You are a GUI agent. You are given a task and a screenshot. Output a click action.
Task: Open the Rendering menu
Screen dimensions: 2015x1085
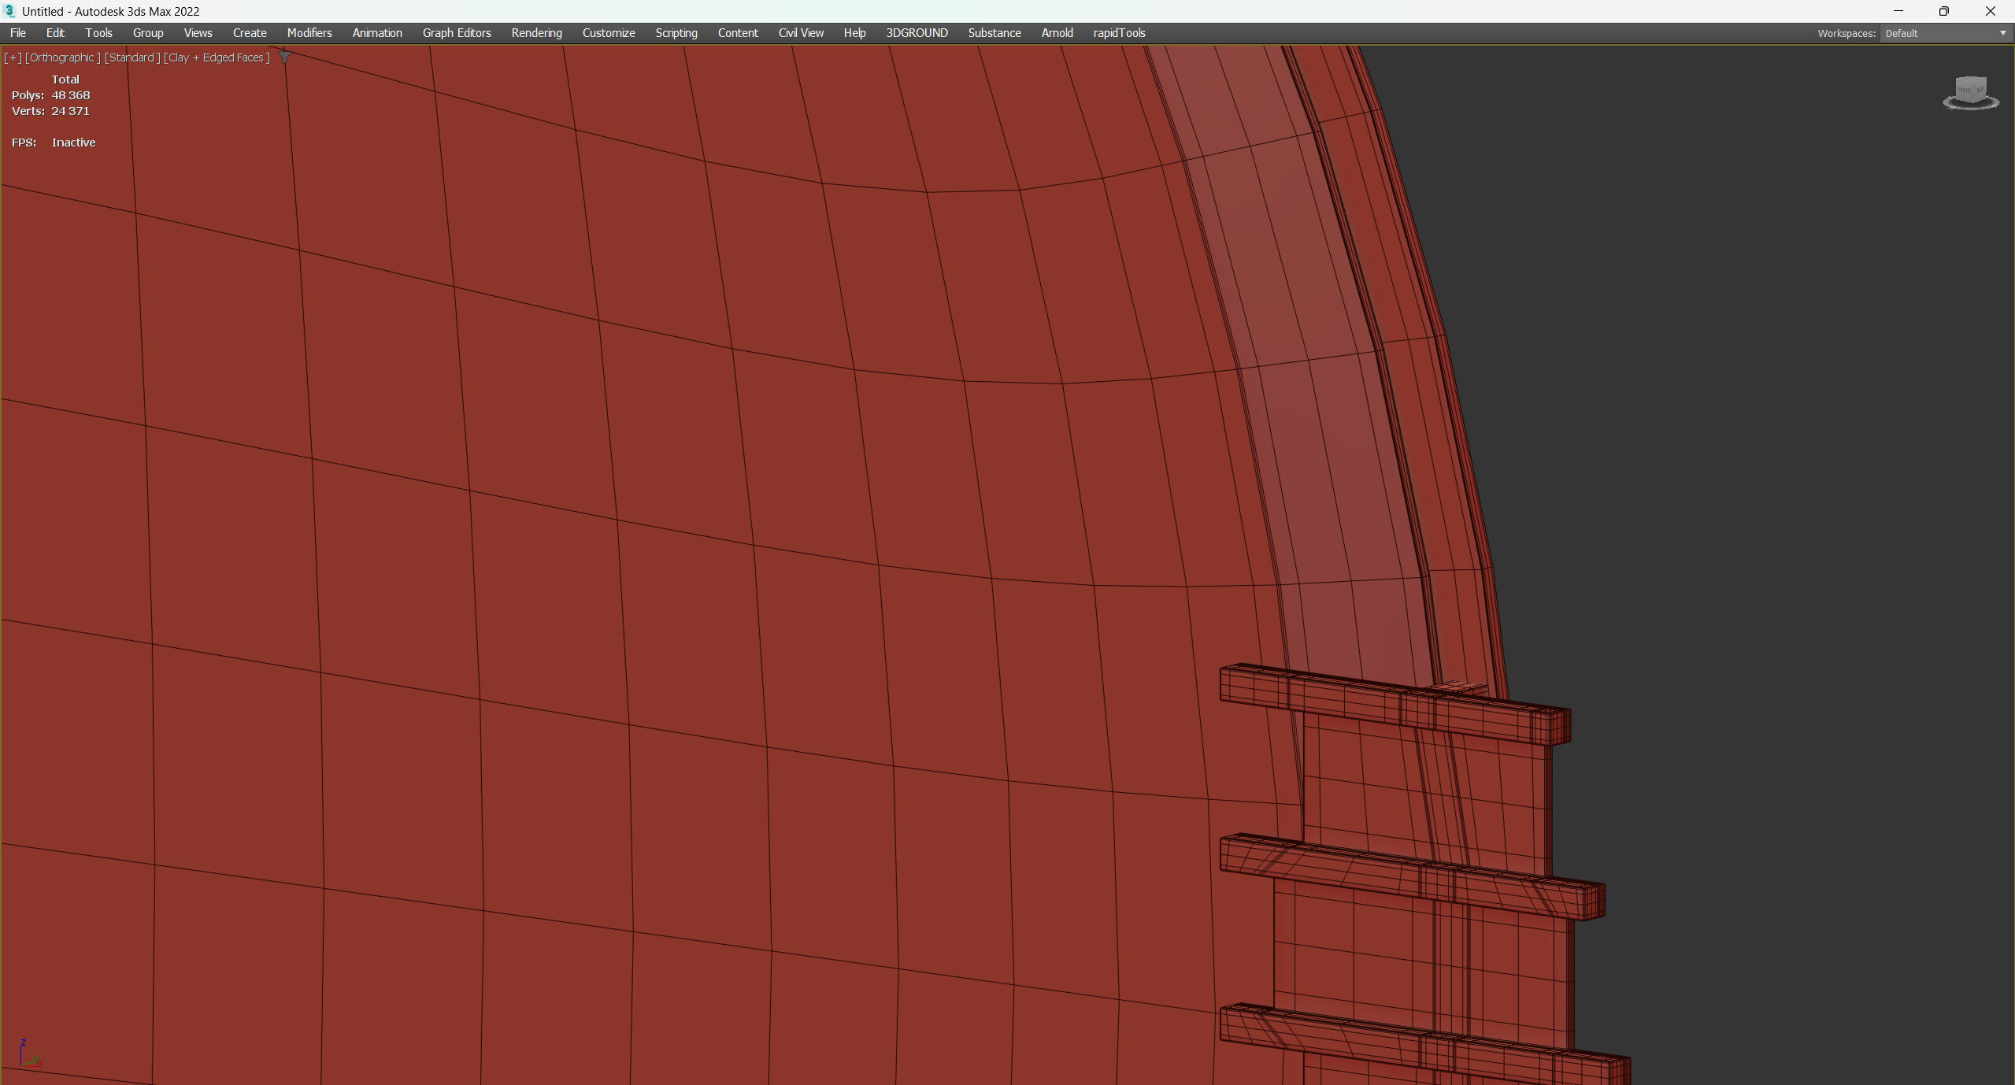(x=536, y=33)
